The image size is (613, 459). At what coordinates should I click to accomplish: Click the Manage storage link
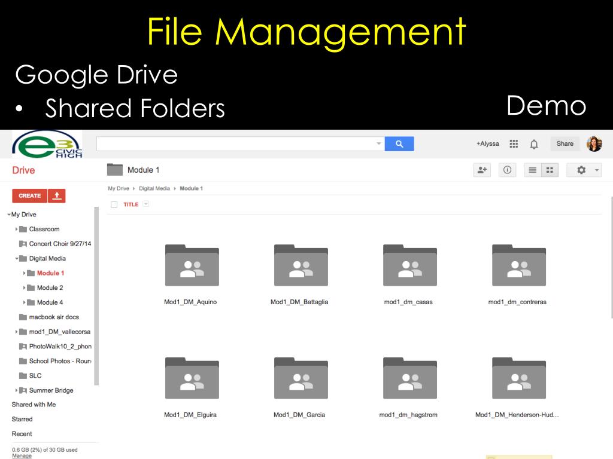click(22, 455)
